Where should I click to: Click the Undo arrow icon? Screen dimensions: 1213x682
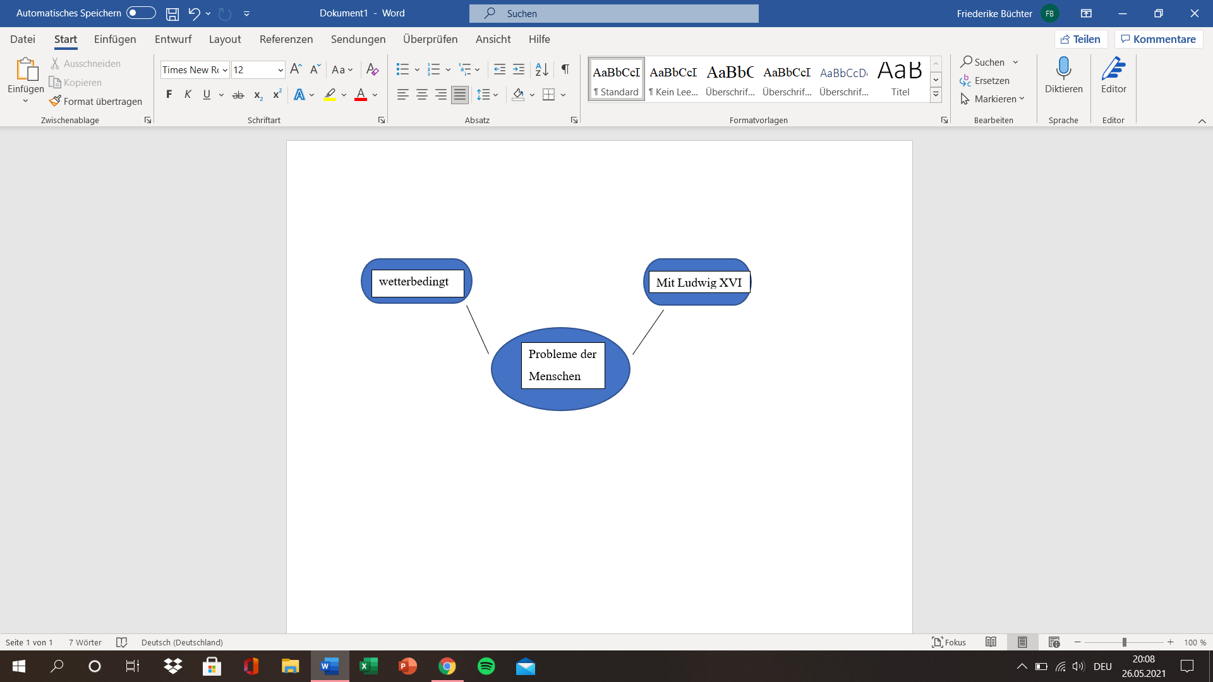tap(193, 13)
